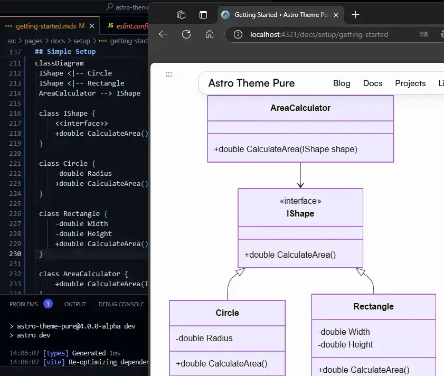Select getting-started file breadcrumb segment
Screen dimensions: 444x376
(124, 41)
